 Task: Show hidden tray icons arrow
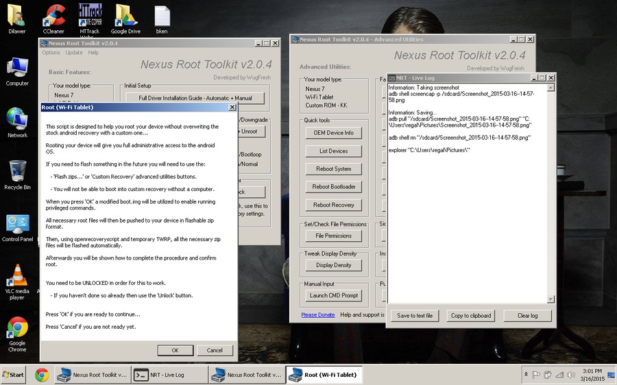[526, 375]
